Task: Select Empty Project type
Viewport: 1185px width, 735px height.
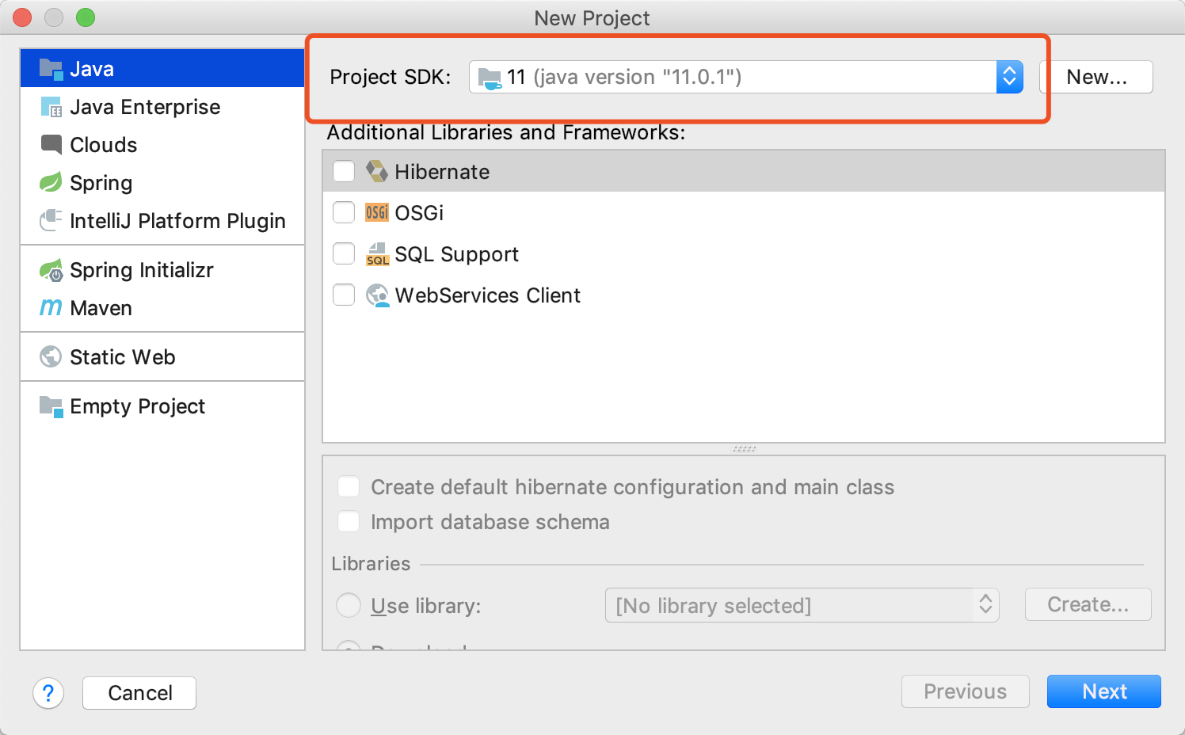Action: 162,406
